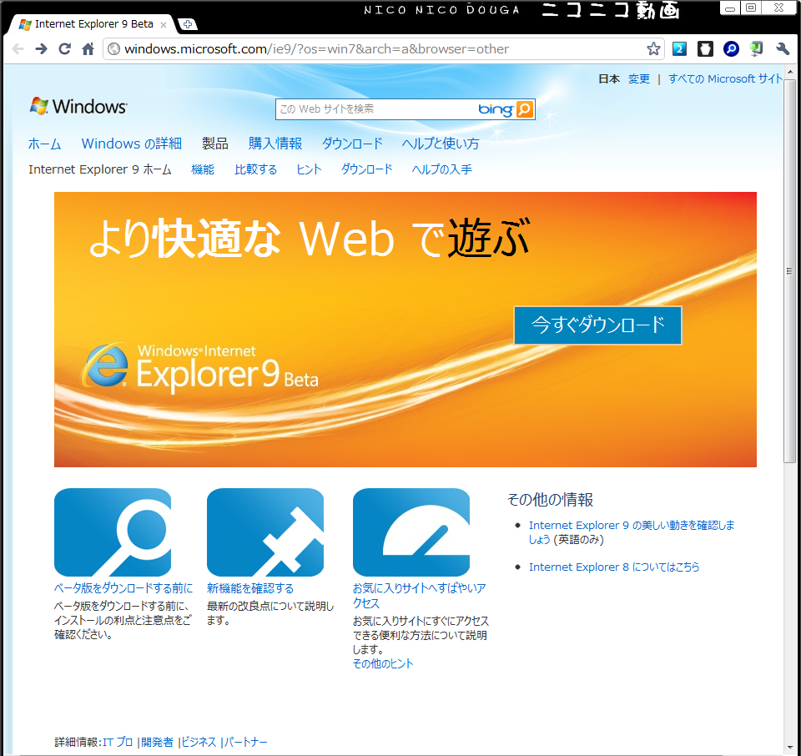Go to the browser Home icon
The image size is (801, 756).
click(x=88, y=49)
